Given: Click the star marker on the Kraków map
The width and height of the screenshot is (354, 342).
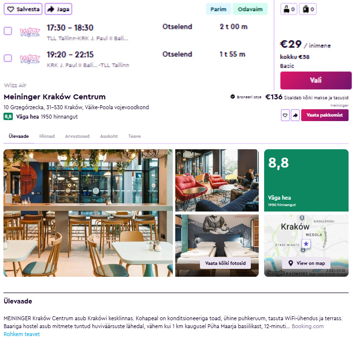Looking at the screenshot, I should click(306, 244).
